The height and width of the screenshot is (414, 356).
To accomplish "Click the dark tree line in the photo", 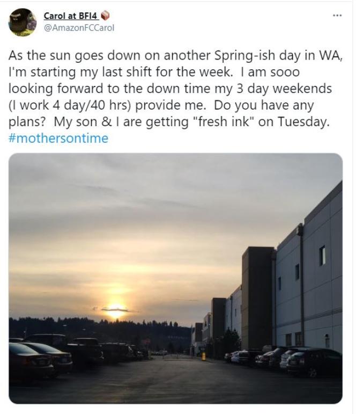I will point(80,328).
